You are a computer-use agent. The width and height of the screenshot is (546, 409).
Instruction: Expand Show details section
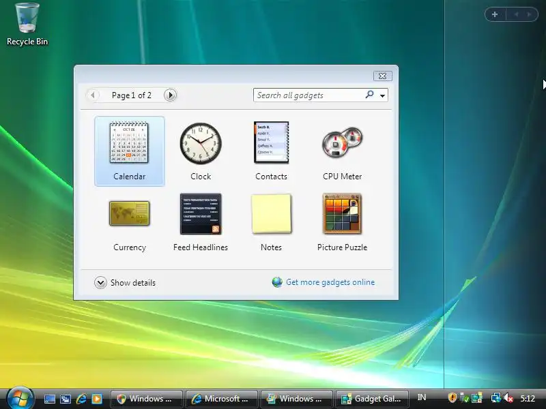[x=125, y=283]
